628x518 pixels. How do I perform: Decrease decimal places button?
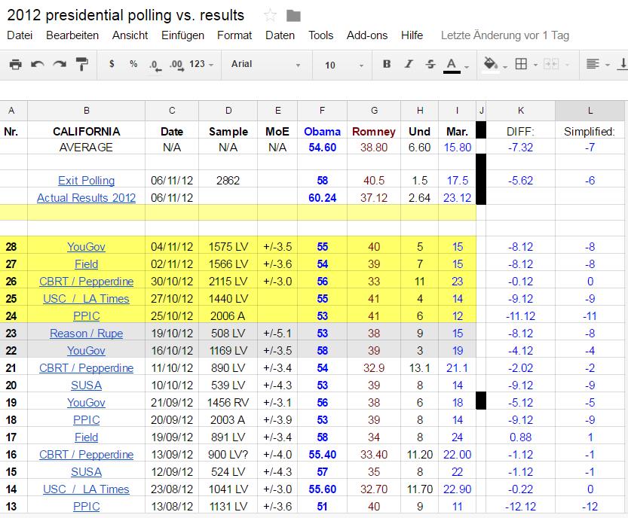coord(155,66)
